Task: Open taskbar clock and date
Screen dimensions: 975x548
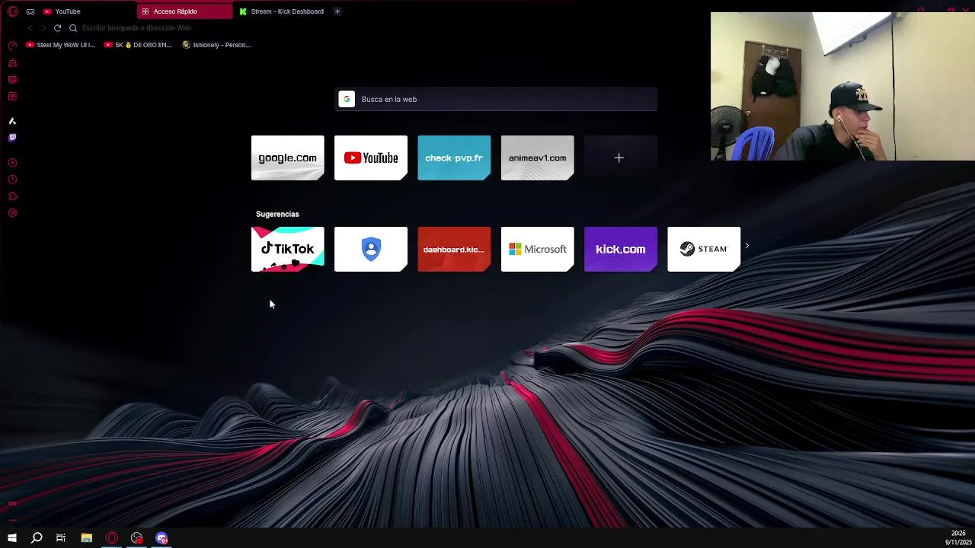Action: coord(957,538)
